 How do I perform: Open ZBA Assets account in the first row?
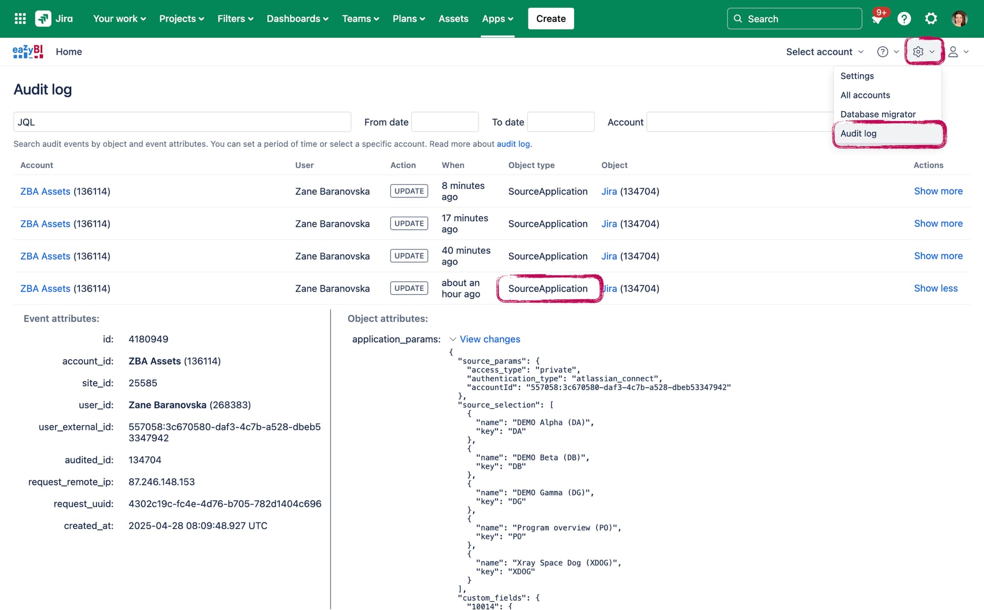coord(45,191)
